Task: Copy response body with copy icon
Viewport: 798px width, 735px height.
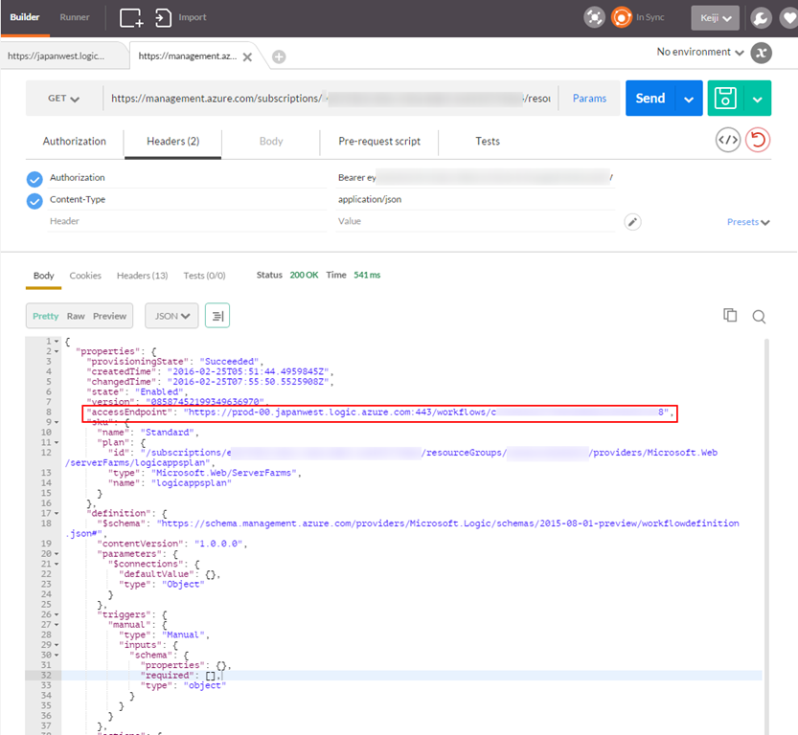Action: pyautogui.click(x=730, y=316)
